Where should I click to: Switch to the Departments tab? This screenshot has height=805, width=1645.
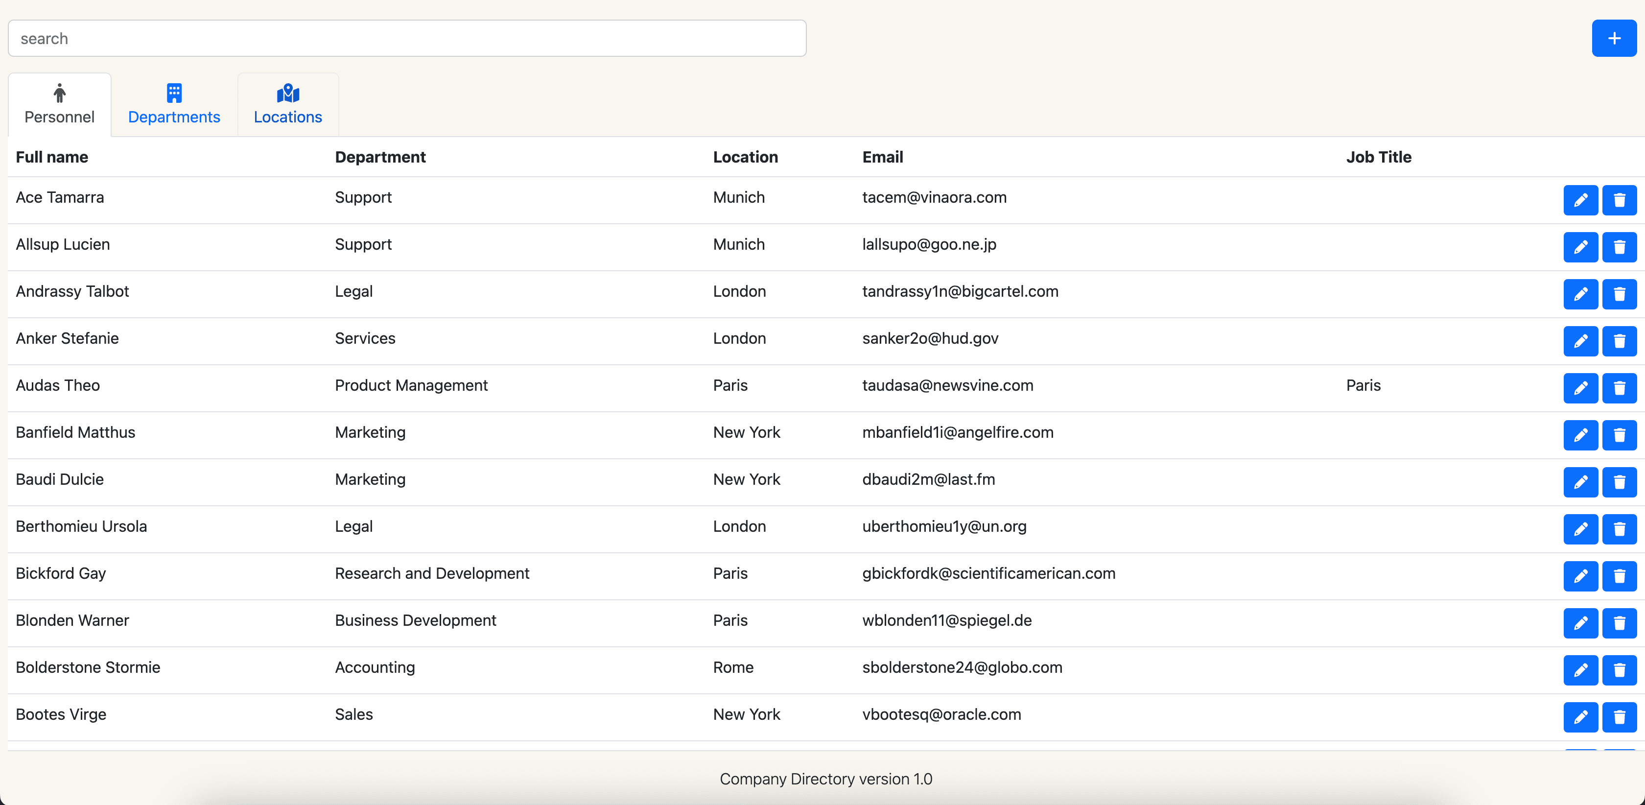click(x=174, y=105)
